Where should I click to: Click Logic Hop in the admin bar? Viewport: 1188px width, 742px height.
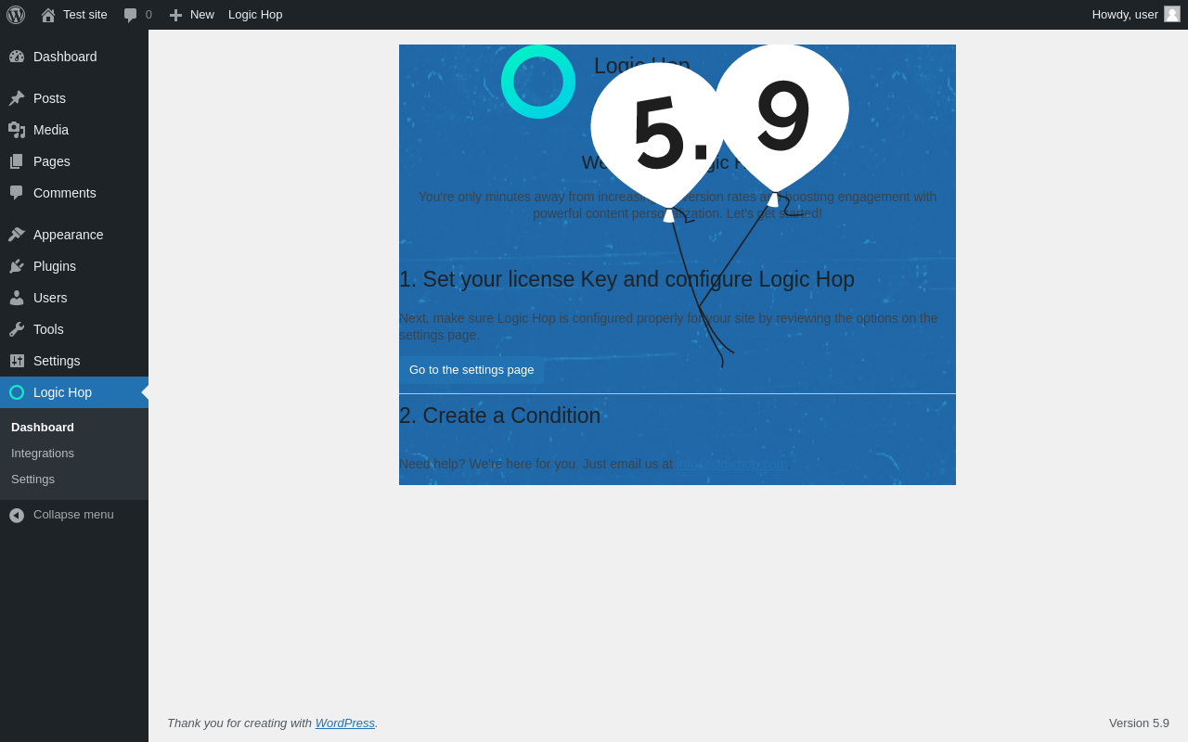(x=255, y=15)
